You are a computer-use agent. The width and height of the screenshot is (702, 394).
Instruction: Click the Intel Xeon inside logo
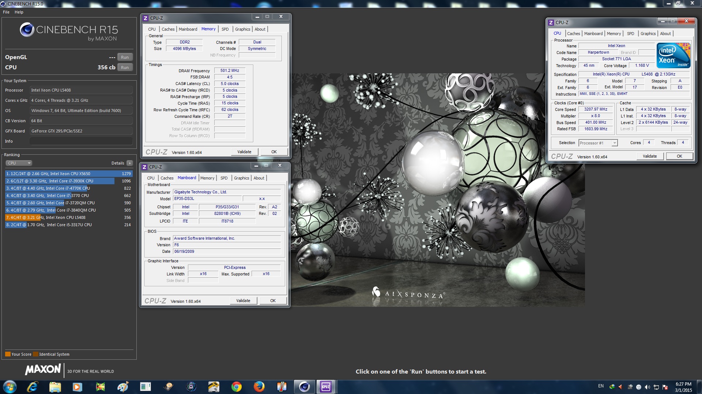673,55
